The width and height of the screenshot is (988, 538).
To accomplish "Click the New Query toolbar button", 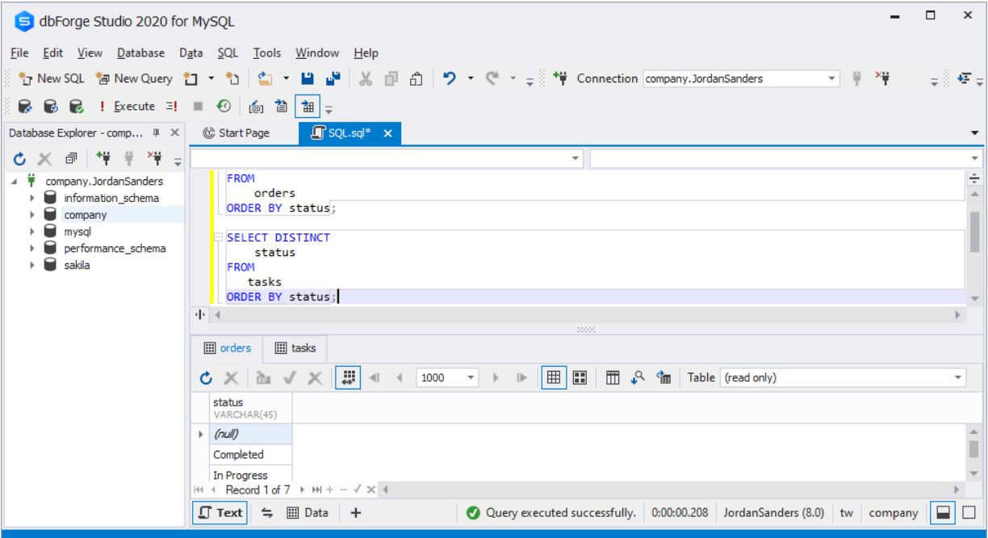I will [134, 78].
